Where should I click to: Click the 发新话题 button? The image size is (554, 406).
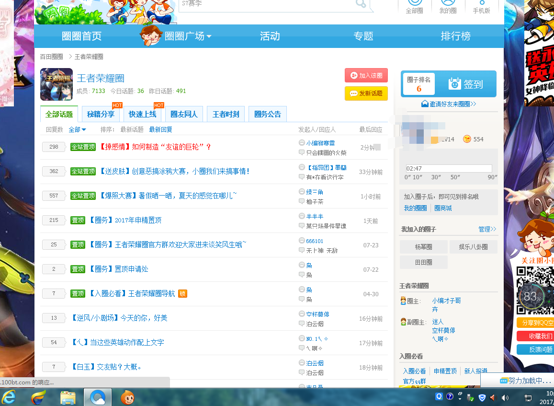[x=366, y=93]
